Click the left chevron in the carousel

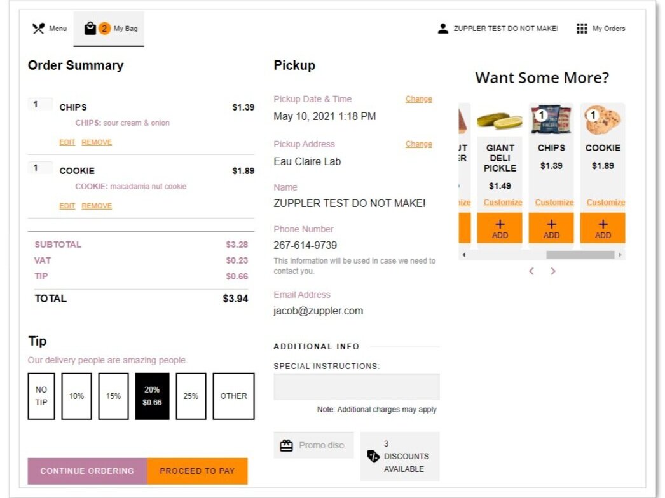531,271
